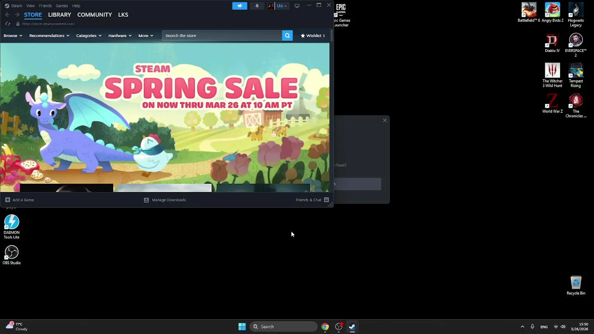Expand the Browse dropdown
Image resolution: width=594 pixels, height=334 pixels.
[x=13, y=36]
